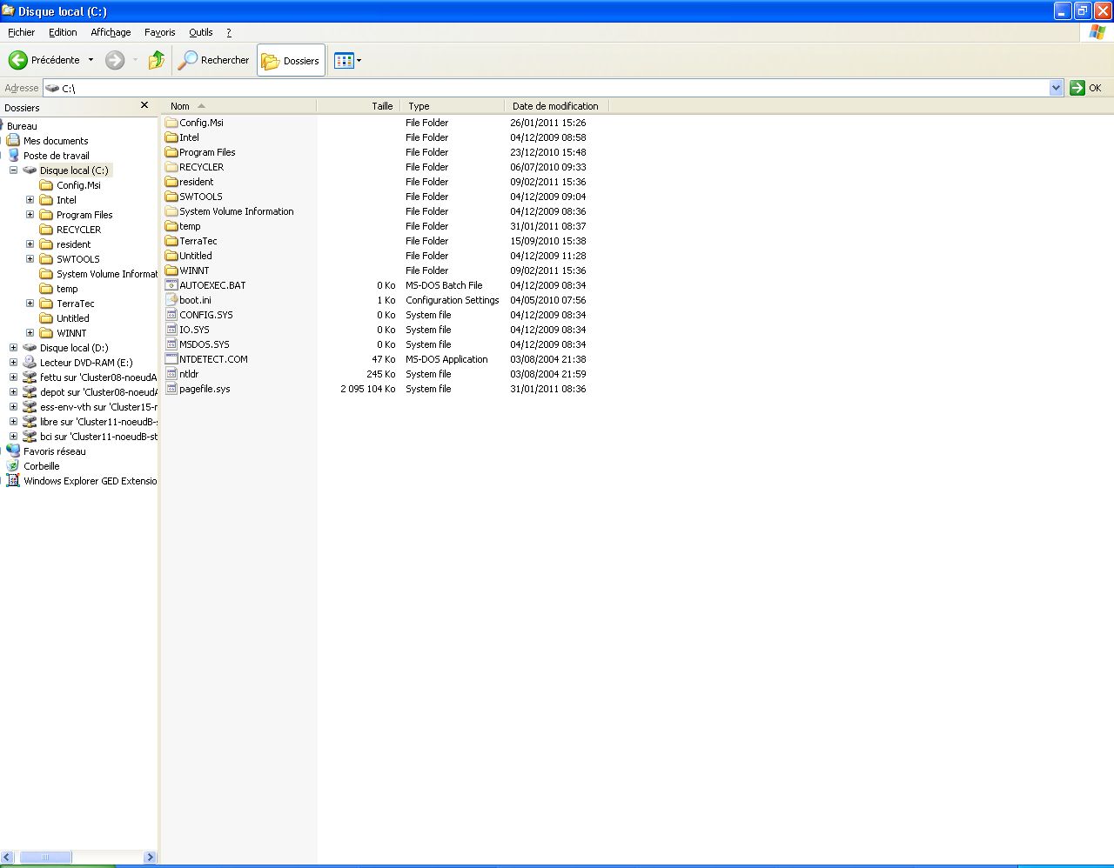Select the pagefile.sys file icon
This screenshot has width=1114, height=868.
pyautogui.click(x=171, y=389)
